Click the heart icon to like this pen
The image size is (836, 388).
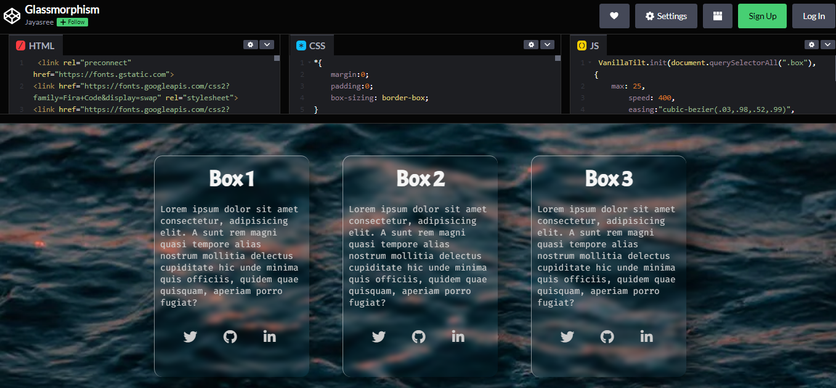(x=614, y=16)
